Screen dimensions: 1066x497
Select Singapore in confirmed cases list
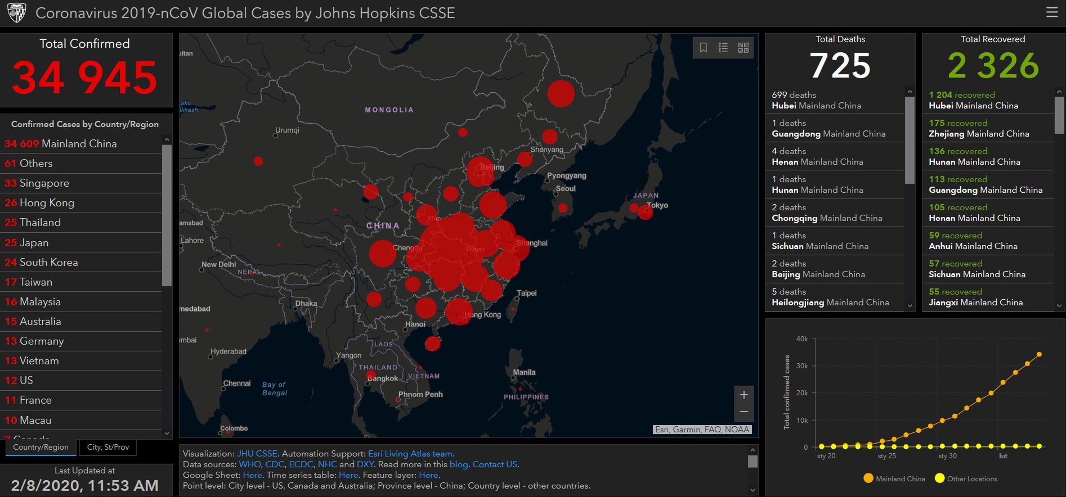pos(81,183)
